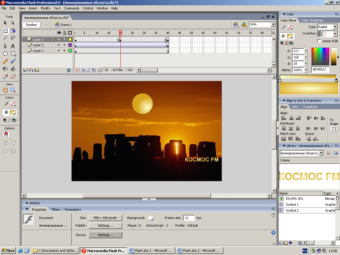Click the right gradient color stop

[336, 81]
